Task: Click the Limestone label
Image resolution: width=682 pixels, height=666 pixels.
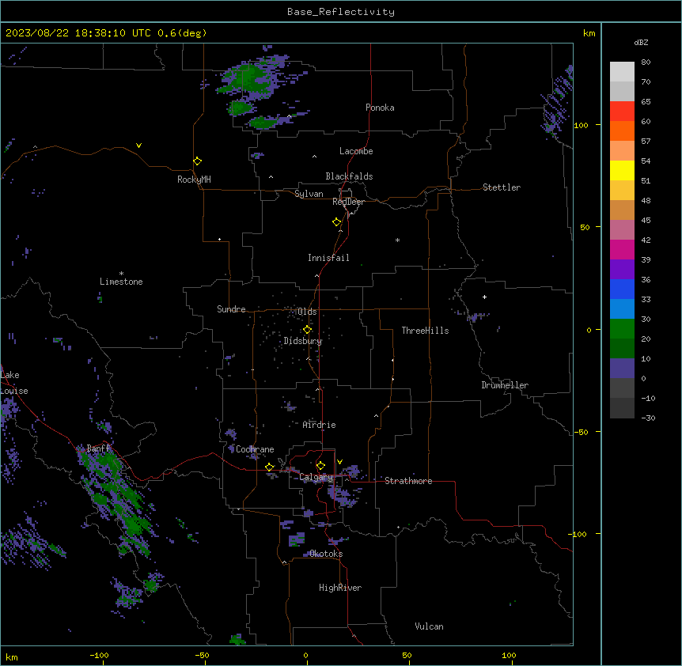Action: [x=121, y=282]
